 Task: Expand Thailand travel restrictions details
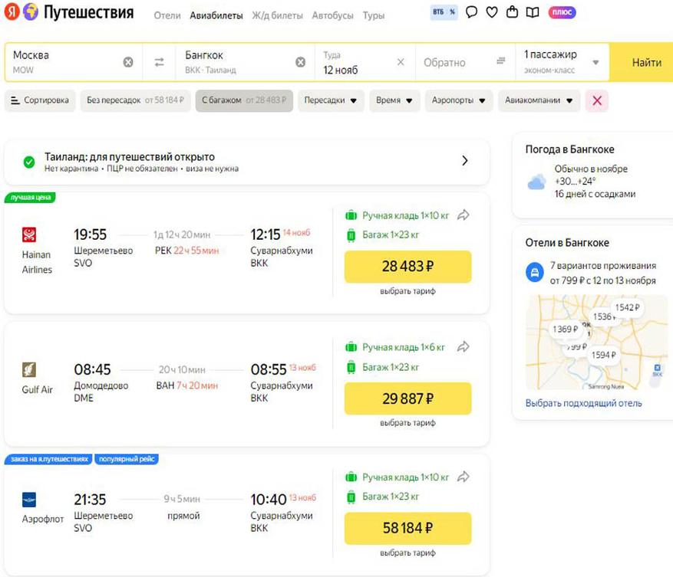click(x=465, y=161)
